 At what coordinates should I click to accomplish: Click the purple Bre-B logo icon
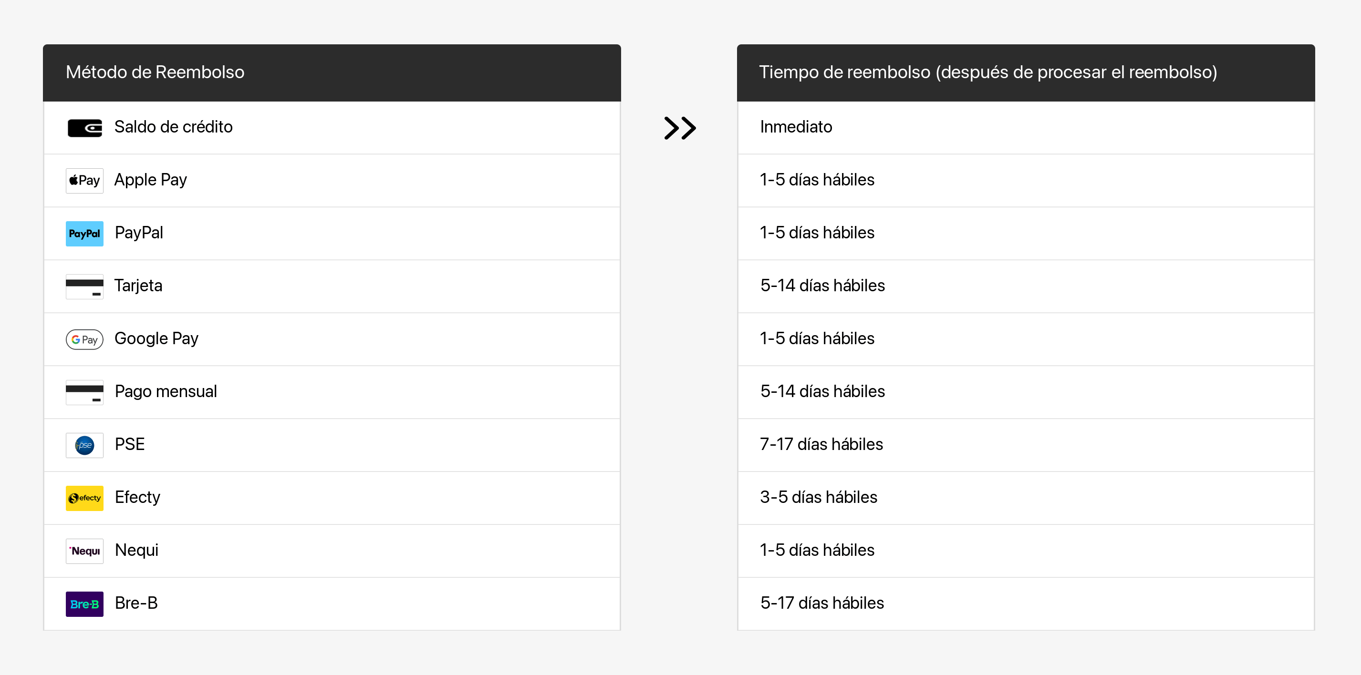pos(84,604)
